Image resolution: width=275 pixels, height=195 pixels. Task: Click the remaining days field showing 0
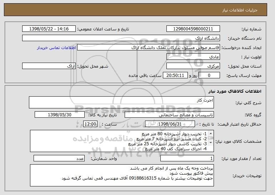pos(209,75)
